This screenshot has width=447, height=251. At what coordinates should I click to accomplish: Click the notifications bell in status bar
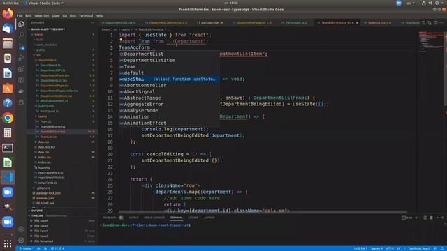442,248
